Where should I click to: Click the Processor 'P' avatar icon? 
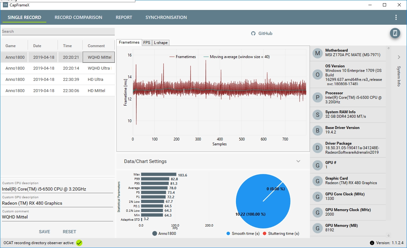tap(318, 98)
